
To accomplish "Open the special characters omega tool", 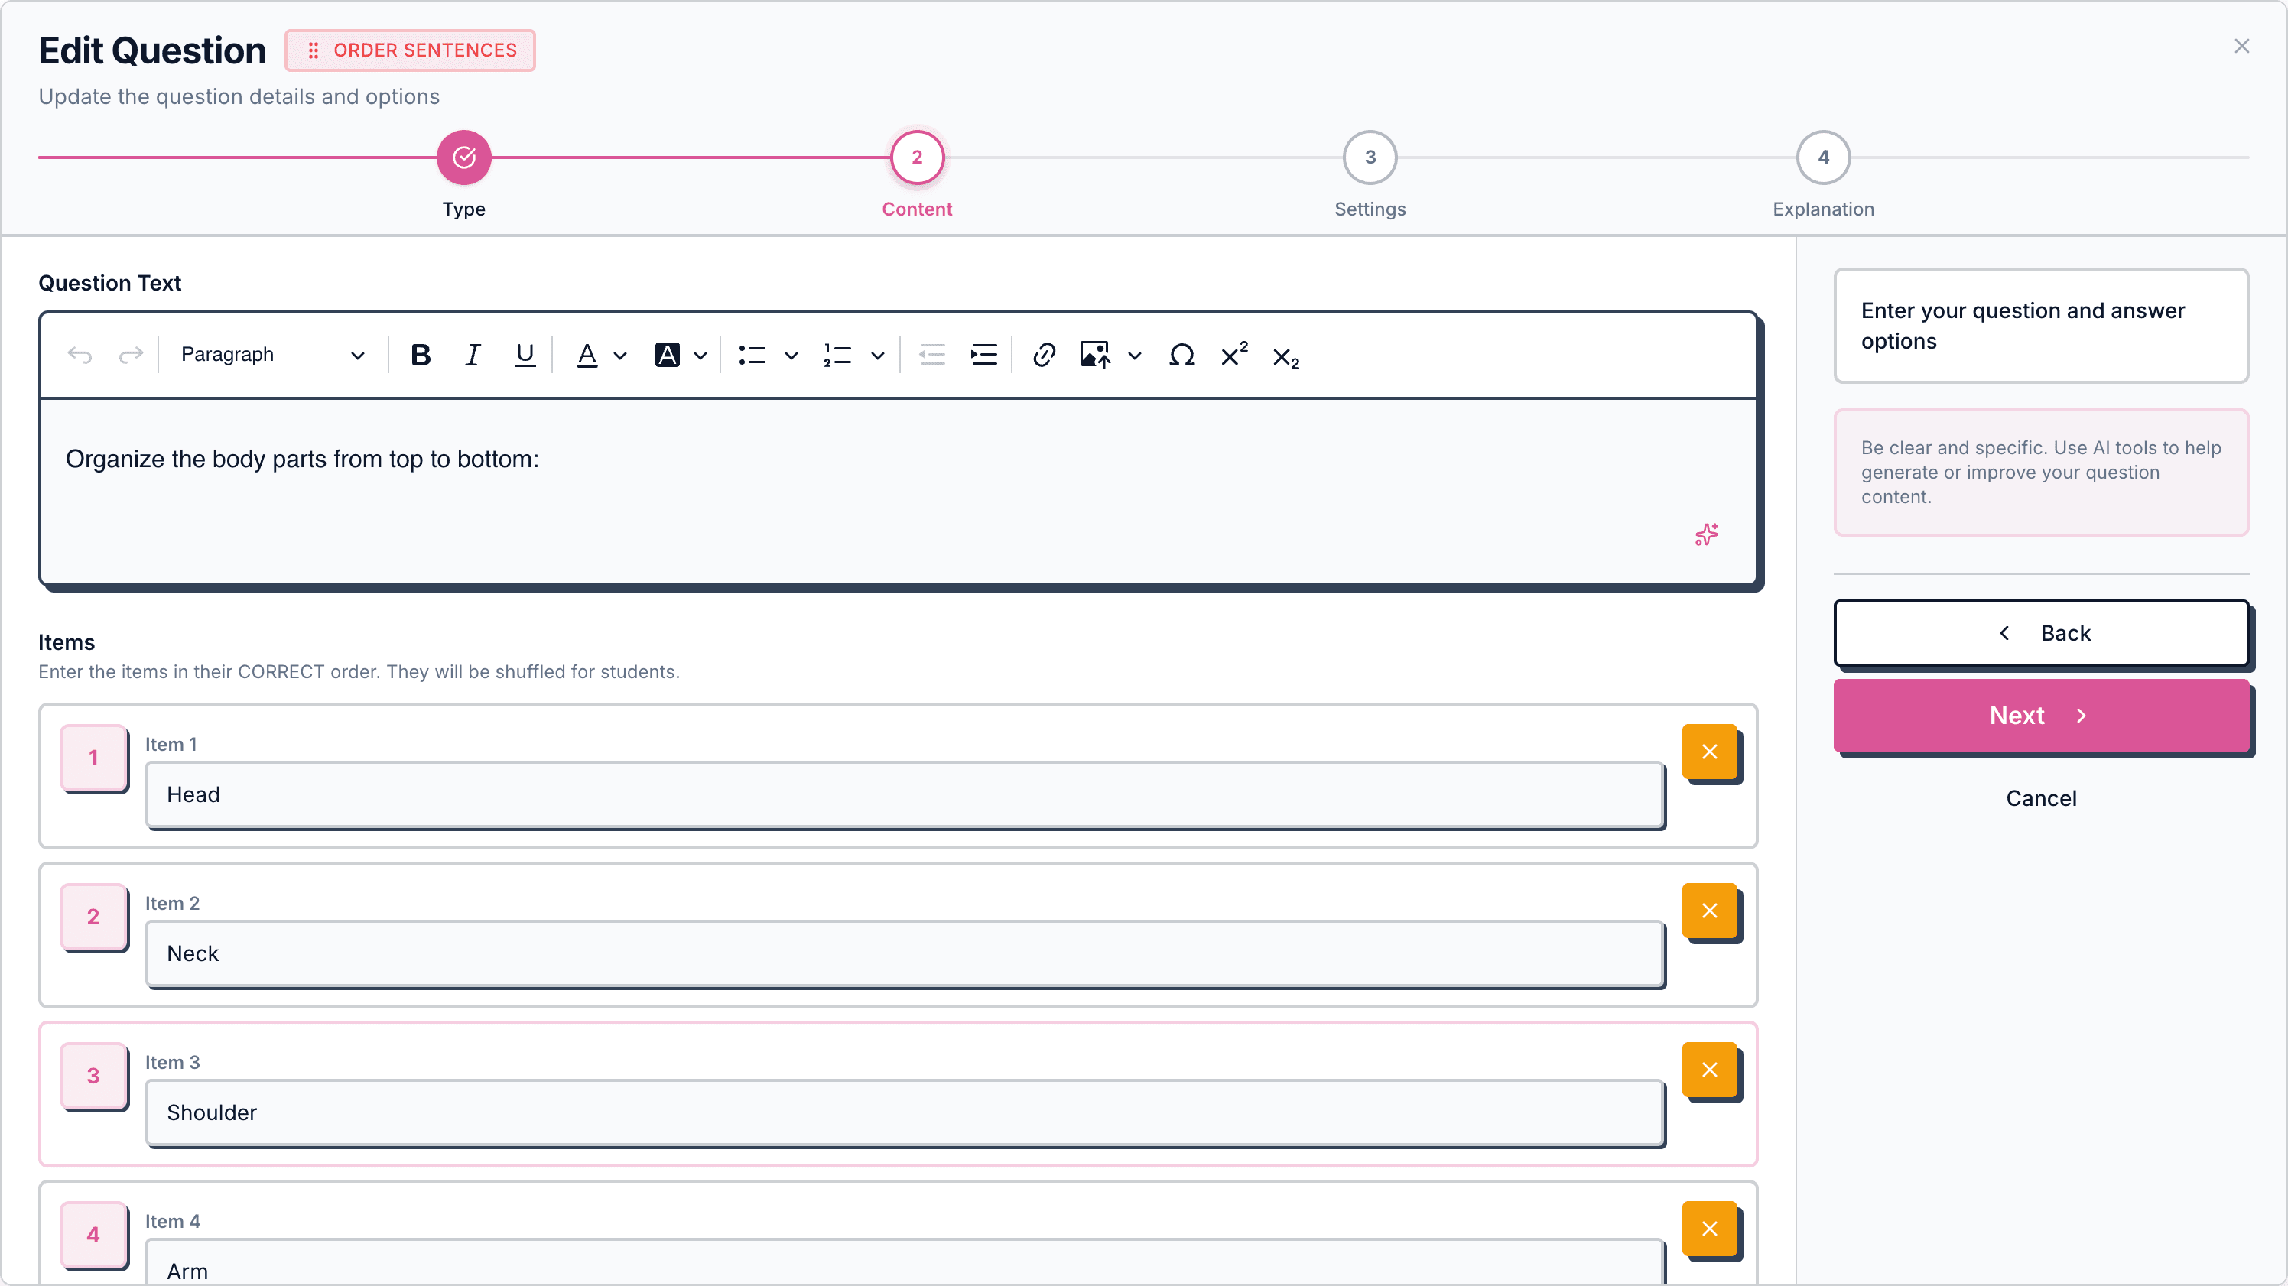I will 1181,356.
